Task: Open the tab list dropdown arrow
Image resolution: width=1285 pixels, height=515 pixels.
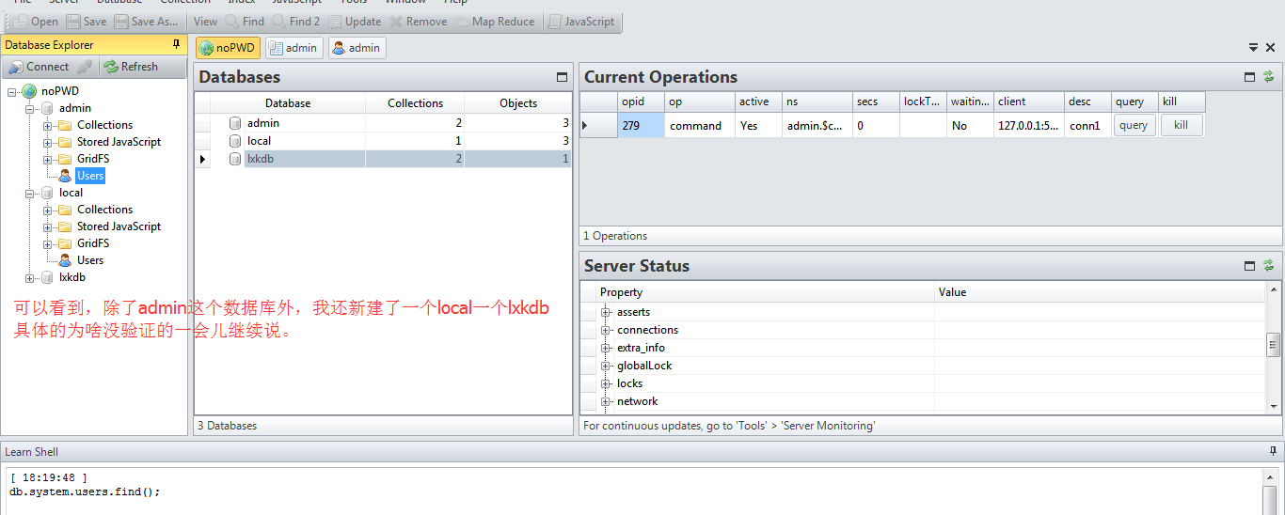Action: (x=1253, y=47)
